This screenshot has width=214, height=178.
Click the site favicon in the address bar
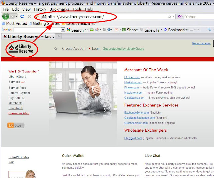click(44, 17)
